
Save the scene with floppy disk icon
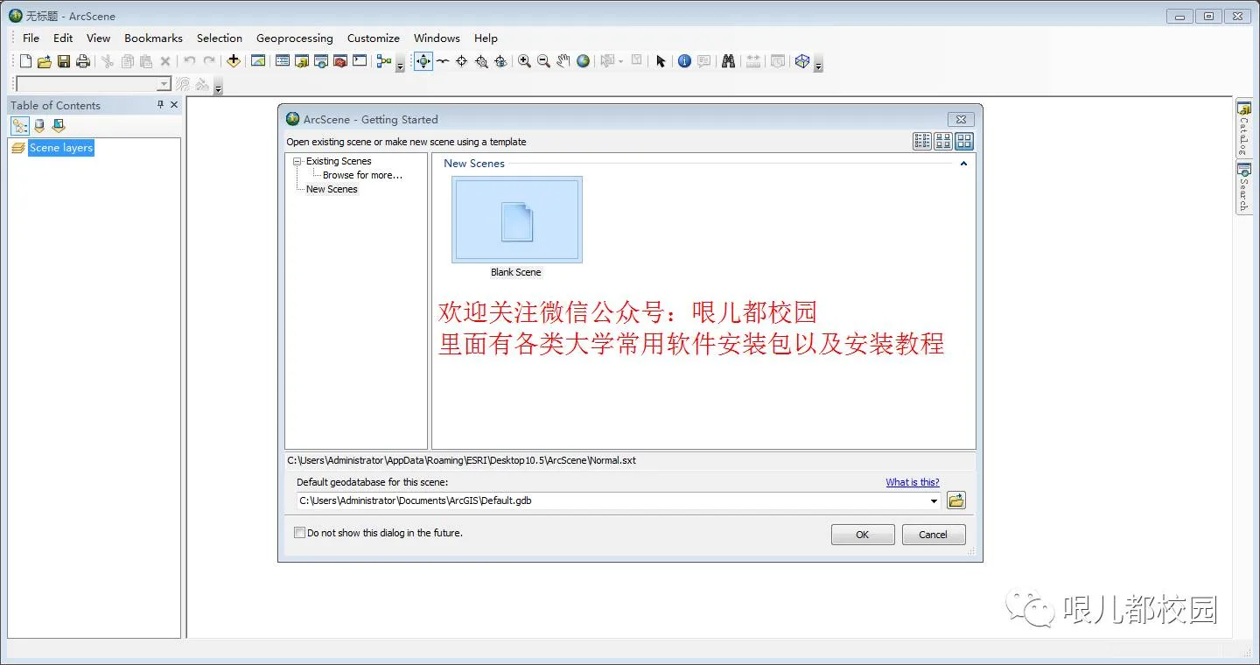point(64,61)
